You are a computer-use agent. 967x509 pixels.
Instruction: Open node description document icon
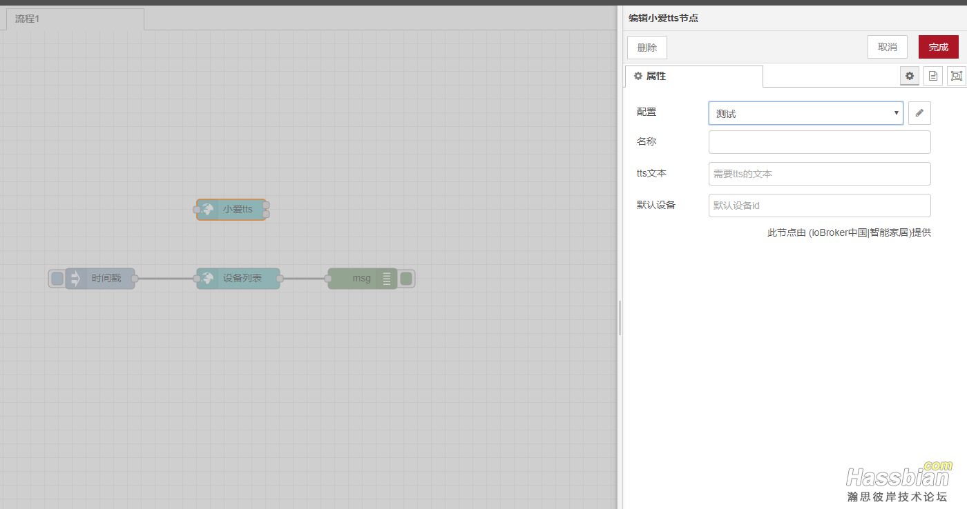(933, 76)
